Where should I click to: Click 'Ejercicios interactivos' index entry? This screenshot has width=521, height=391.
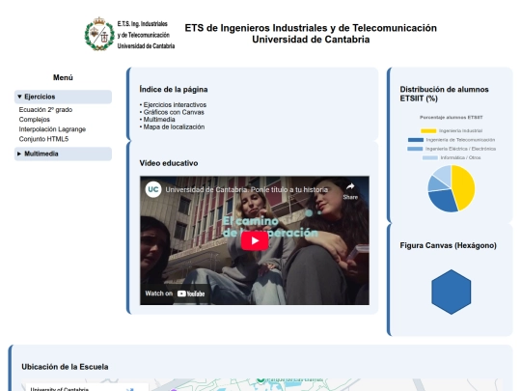(175, 104)
